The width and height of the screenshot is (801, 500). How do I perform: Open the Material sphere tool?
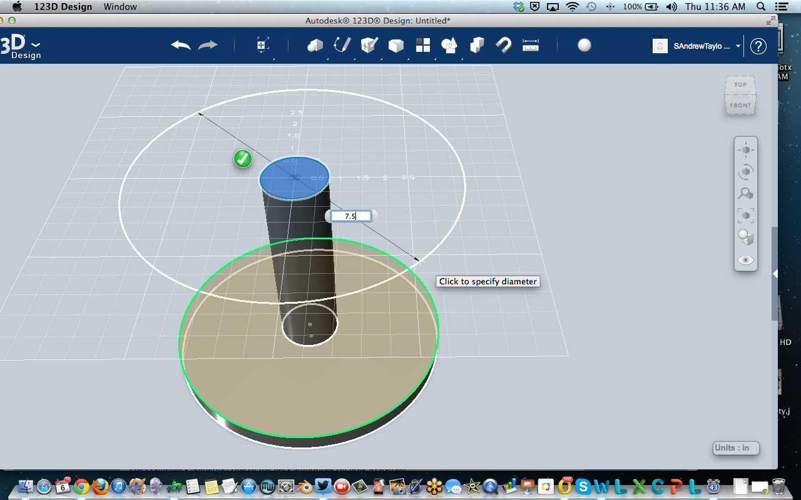pyautogui.click(x=584, y=45)
